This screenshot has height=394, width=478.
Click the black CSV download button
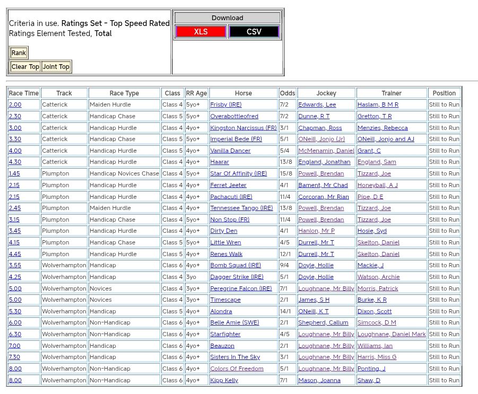[254, 32]
